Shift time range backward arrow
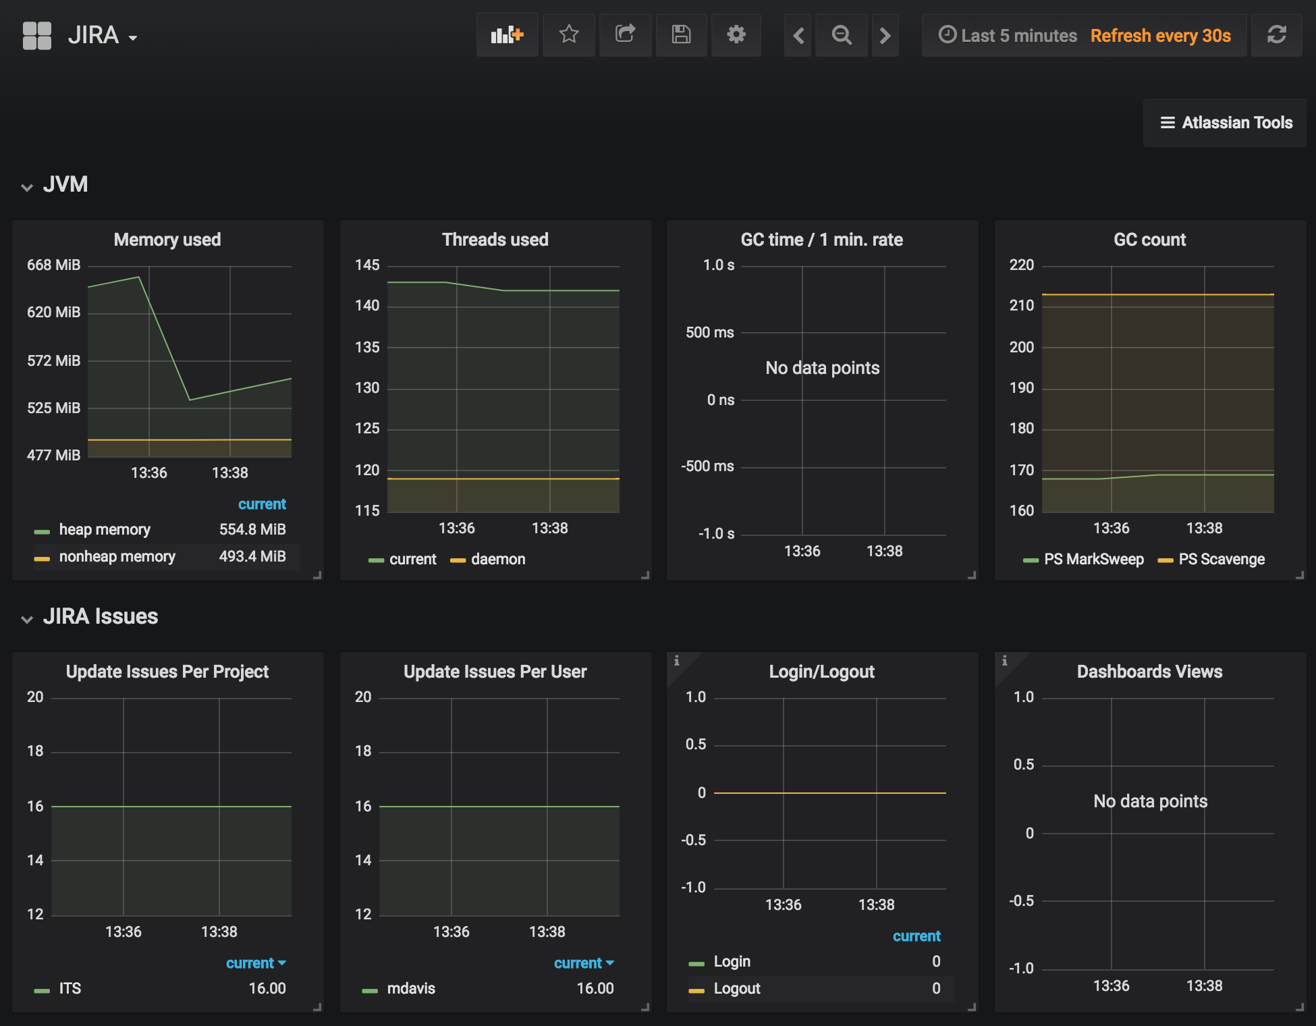 (798, 35)
